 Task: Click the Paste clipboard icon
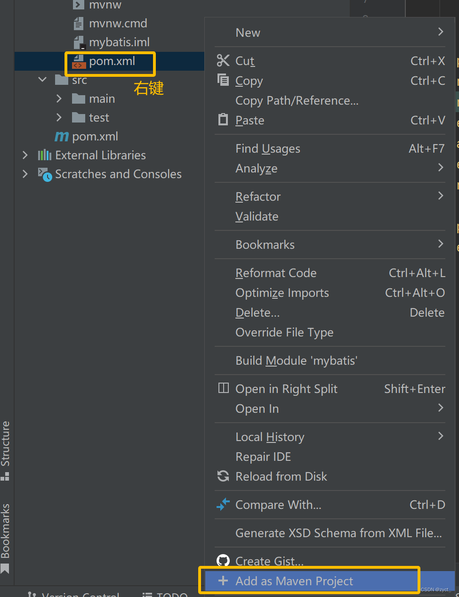click(223, 120)
